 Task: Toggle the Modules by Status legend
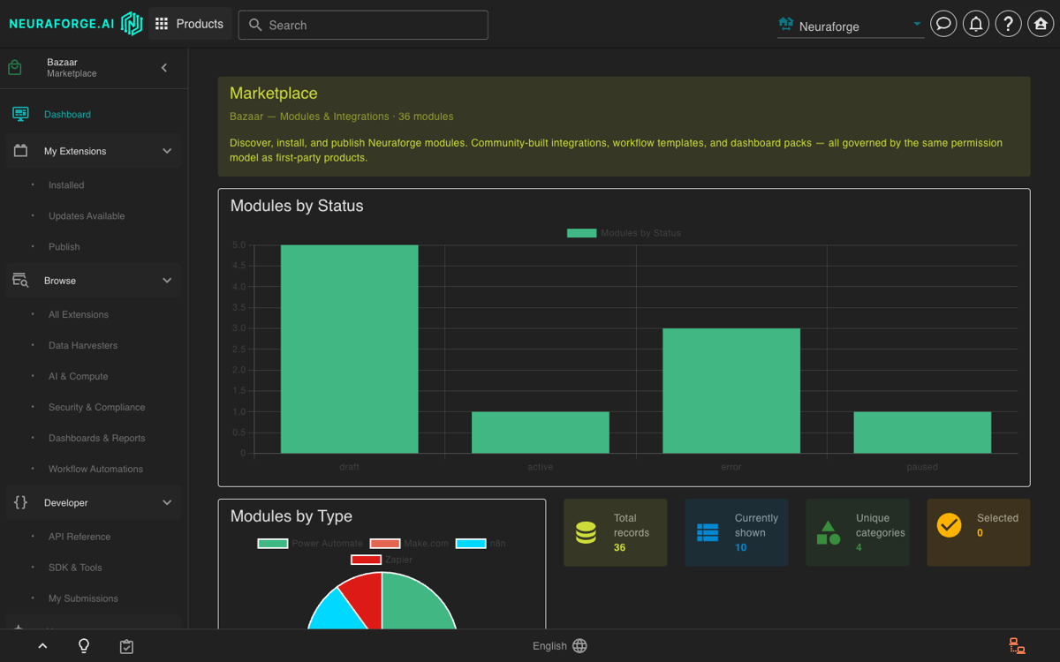(624, 233)
